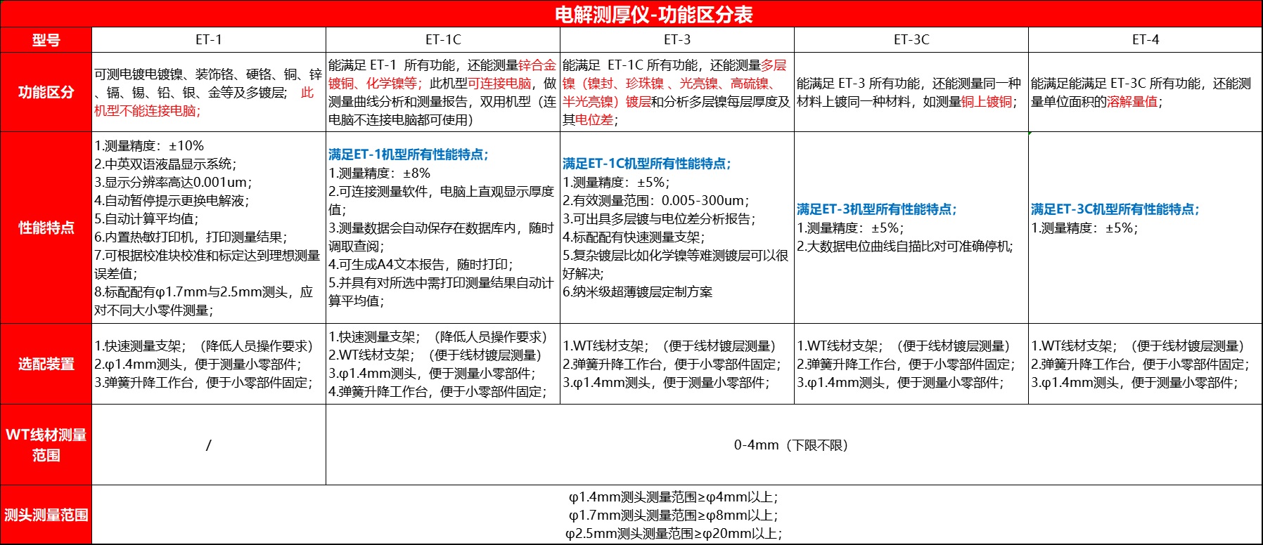
Task: Click the cell containing 0-4mm（下限不限）
Action: point(793,445)
